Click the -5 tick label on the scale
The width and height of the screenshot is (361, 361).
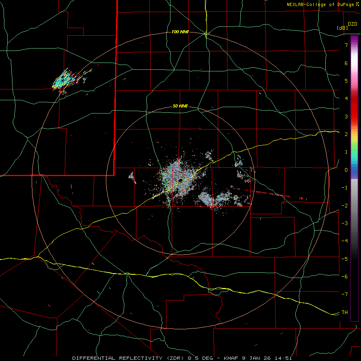click(x=345, y=259)
